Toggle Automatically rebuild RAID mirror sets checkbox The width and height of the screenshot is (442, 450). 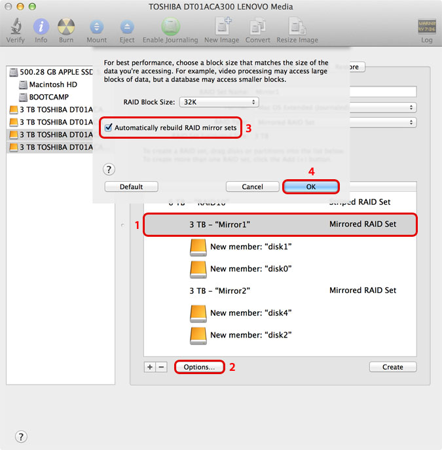pyautogui.click(x=109, y=128)
